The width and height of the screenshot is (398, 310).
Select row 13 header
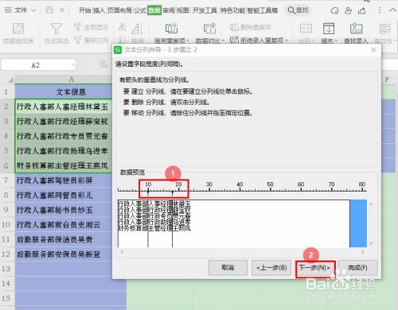tap(7, 269)
